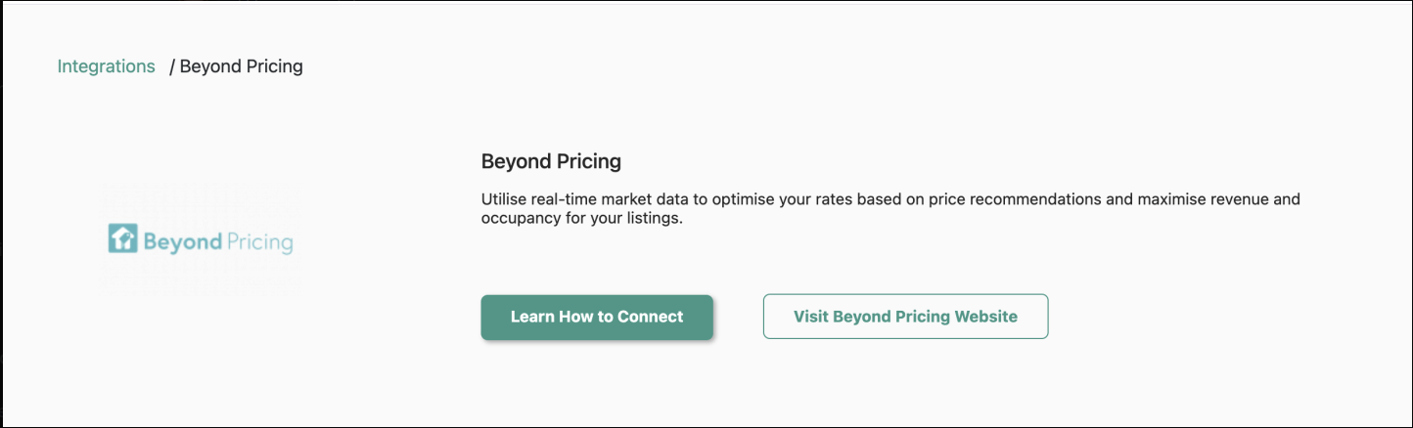The image size is (1413, 428).
Task: Click the house icon in Beyond Pricing logo
Action: pyautogui.click(x=122, y=239)
